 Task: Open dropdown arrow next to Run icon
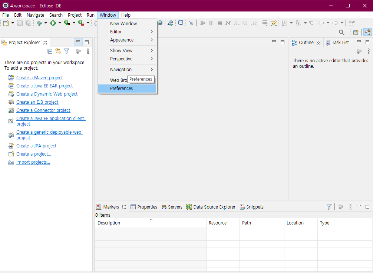coord(60,23)
